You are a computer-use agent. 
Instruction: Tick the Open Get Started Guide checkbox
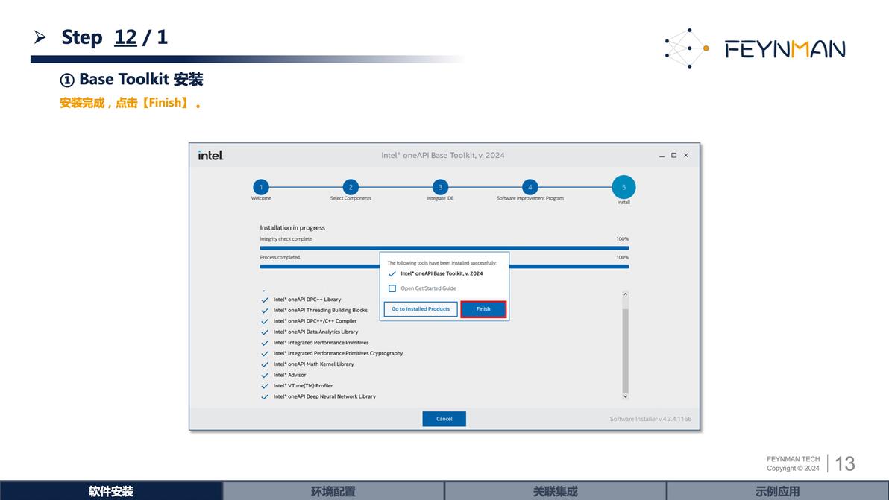392,288
